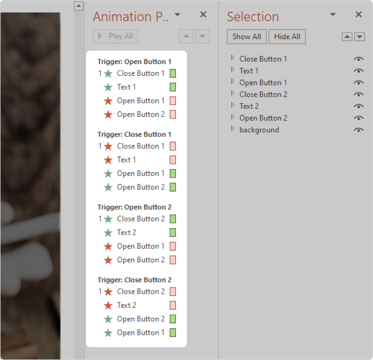Hide Open Button 1 via eye icon
373x360 pixels.
click(359, 83)
